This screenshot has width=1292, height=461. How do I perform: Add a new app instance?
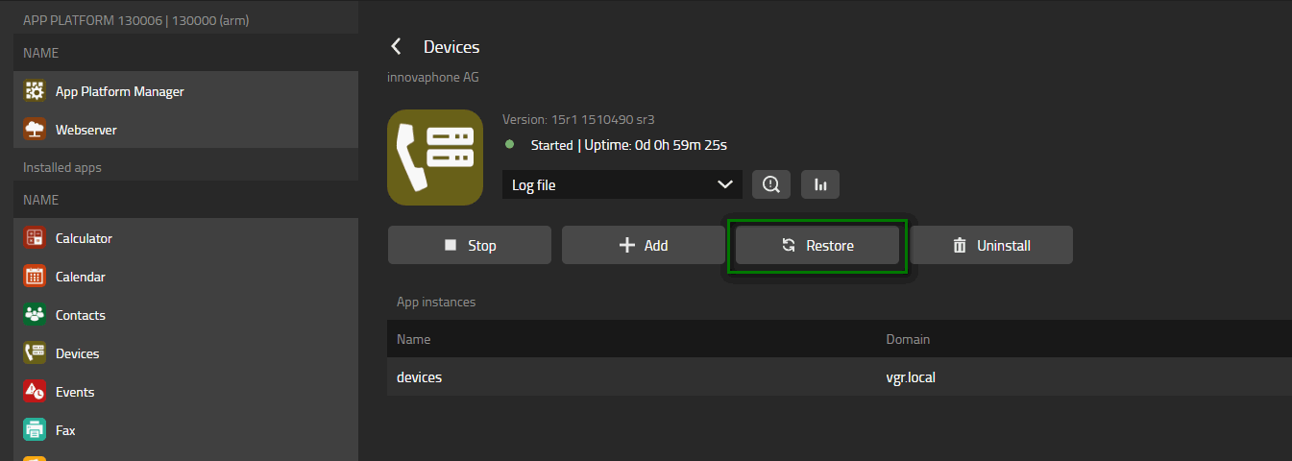tap(644, 245)
